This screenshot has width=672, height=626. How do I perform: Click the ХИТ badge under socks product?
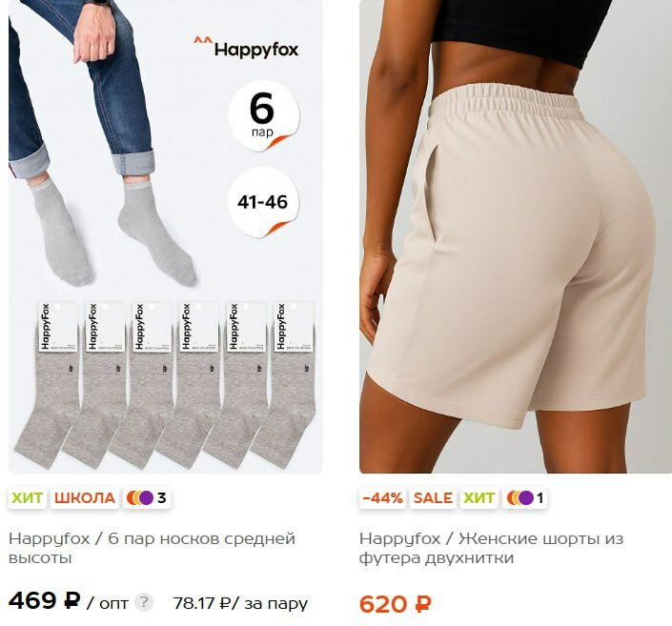[27, 498]
